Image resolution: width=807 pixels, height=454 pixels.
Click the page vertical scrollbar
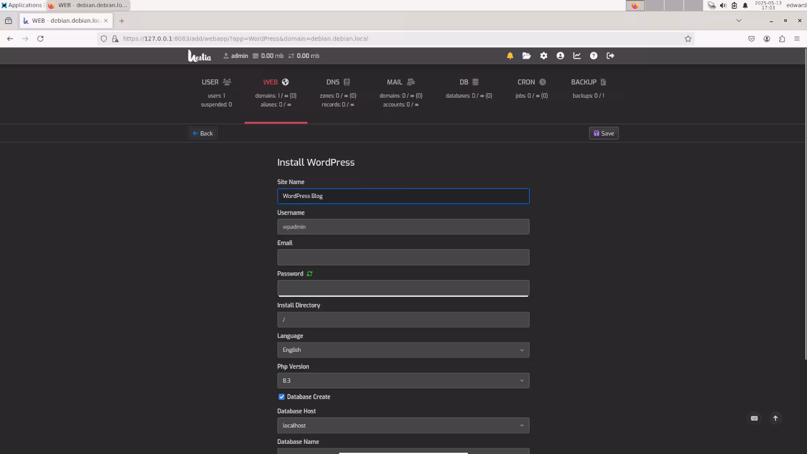[x=804, y=205]
